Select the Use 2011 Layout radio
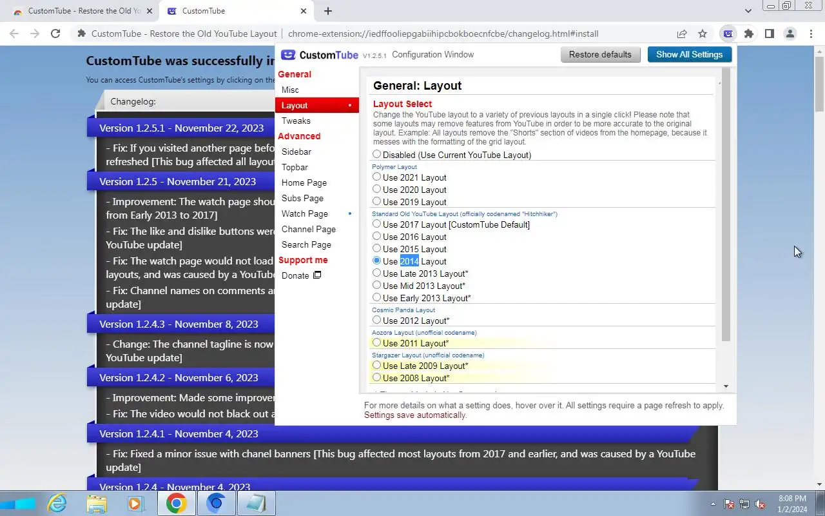 [x=376, y=342]
